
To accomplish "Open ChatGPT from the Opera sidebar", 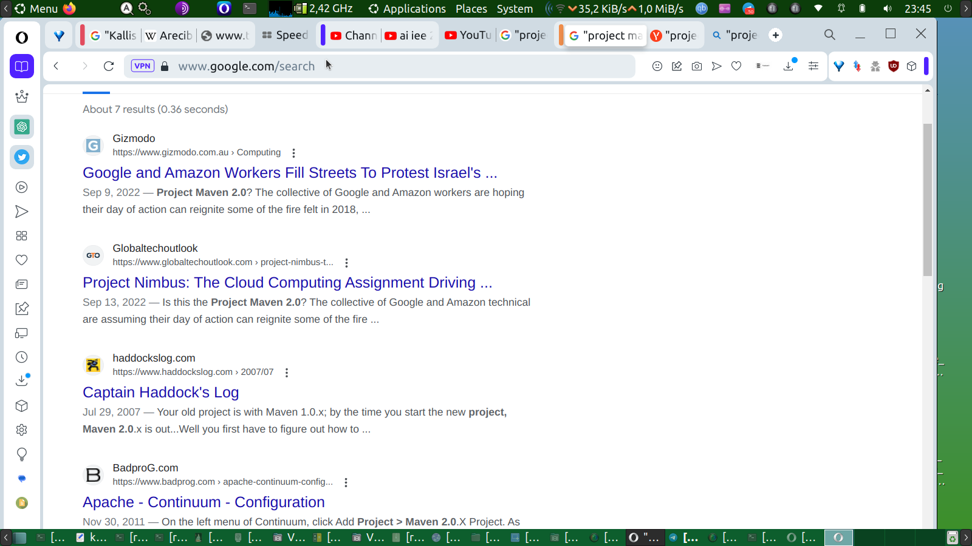I will [22, 127].
